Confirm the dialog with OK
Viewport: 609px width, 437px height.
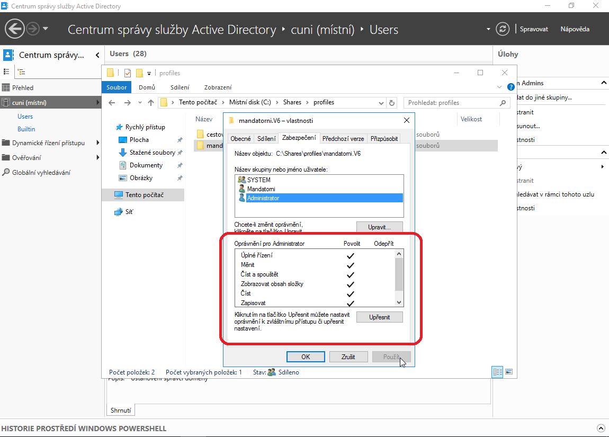306,357
